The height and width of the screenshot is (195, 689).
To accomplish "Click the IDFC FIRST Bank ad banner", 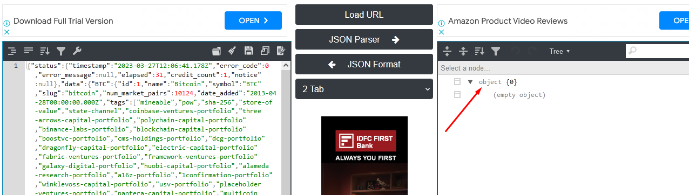I will point(364,156).
